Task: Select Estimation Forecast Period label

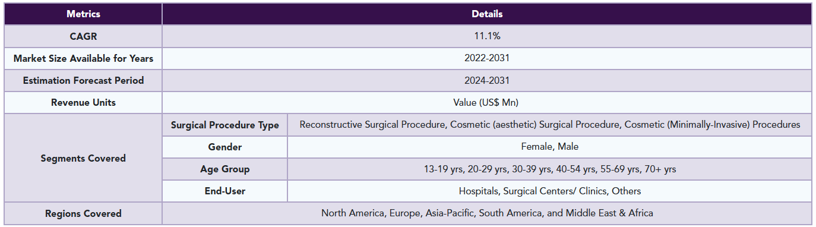Action: tap(83, 80)
